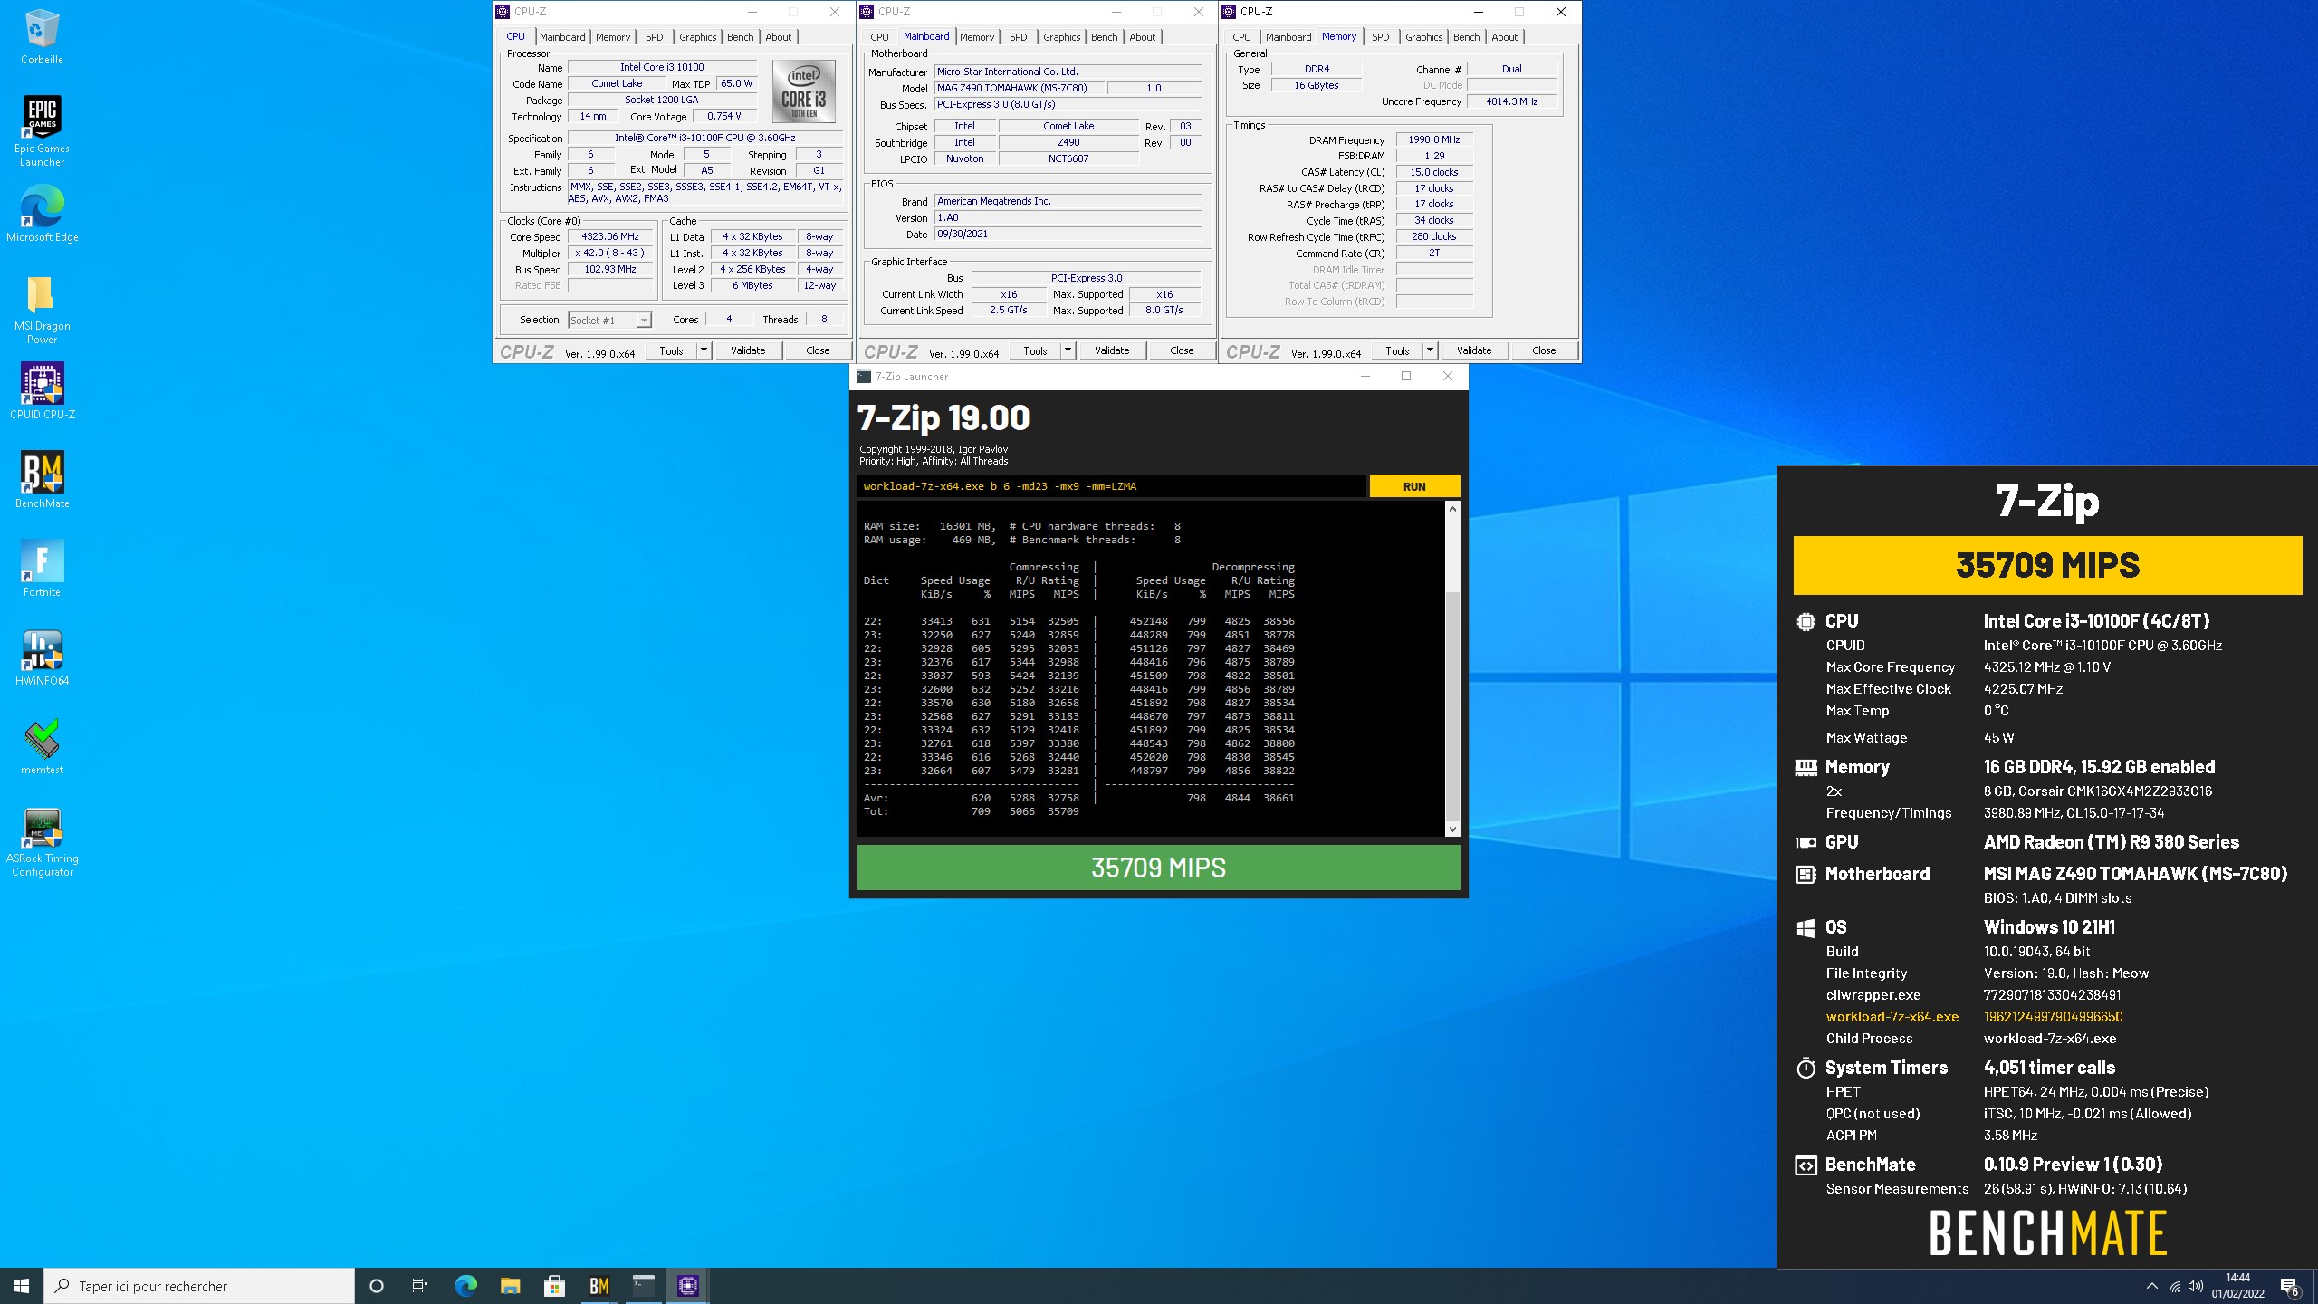Expand Tools arrow in the Mainboard CPU-Z window
The image size is (2318, 1304).
[1068, 350]
